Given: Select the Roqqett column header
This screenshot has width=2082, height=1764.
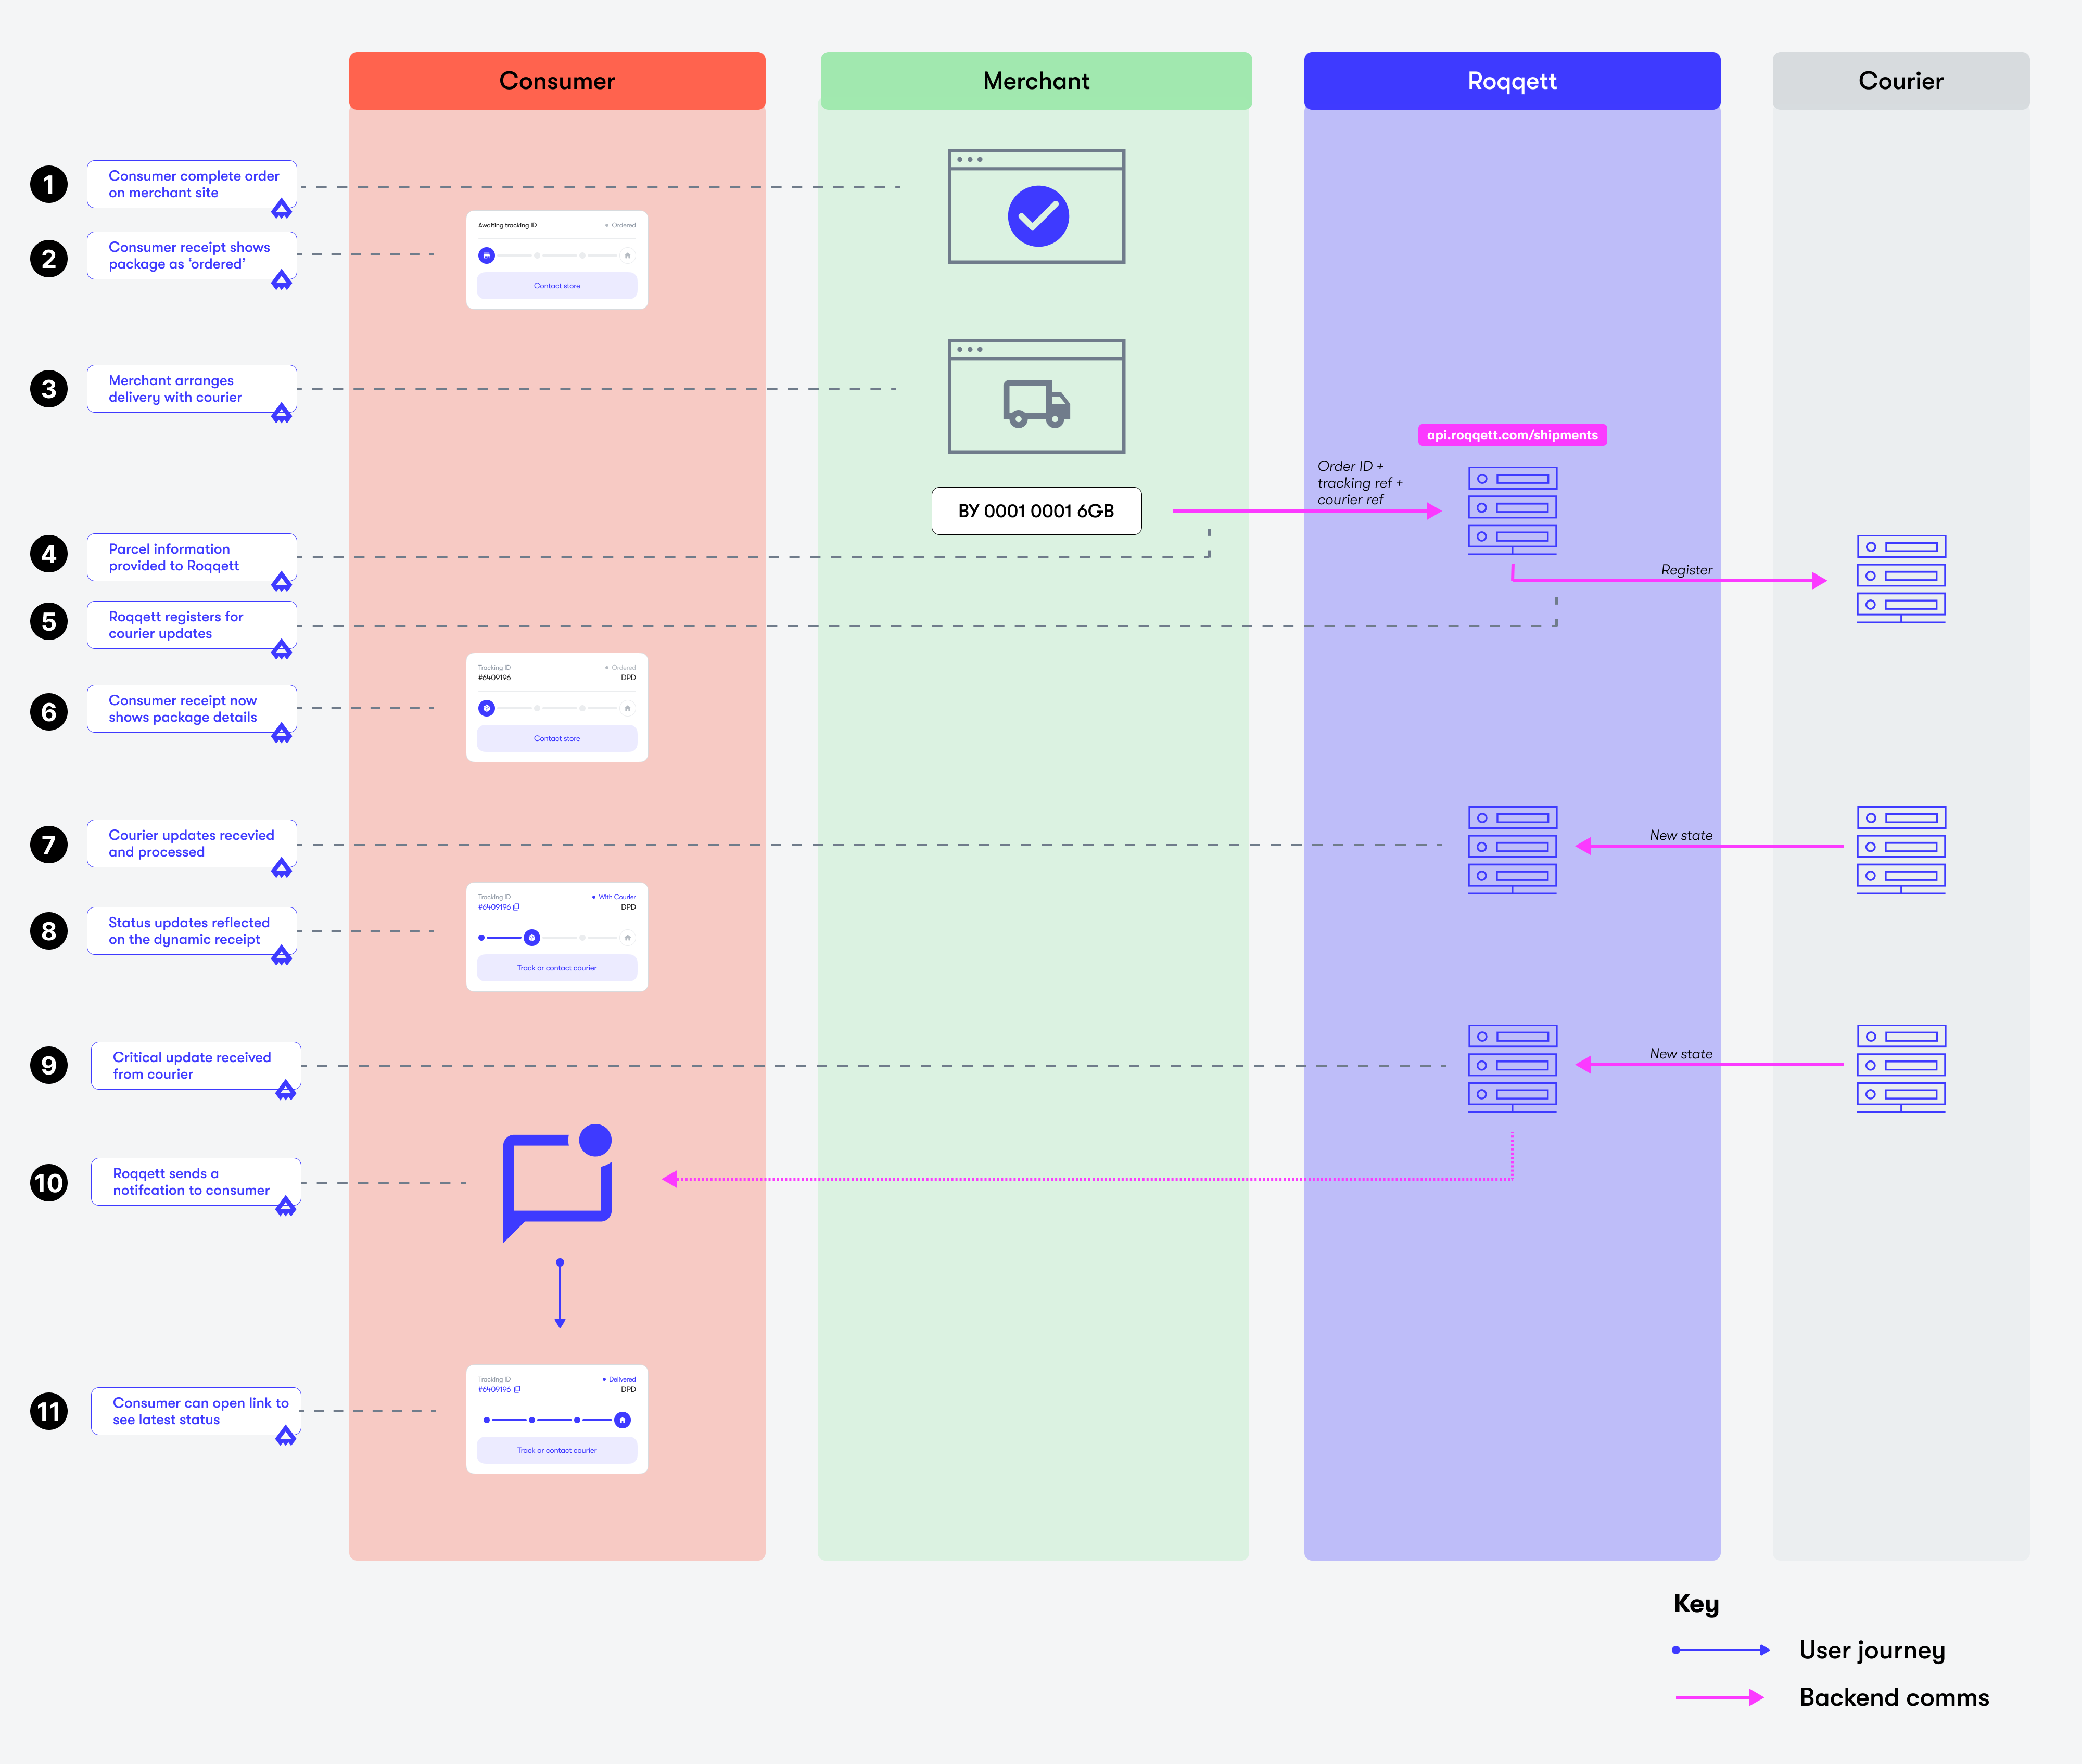Looking at the screenshot, I should click(1511, 81).
